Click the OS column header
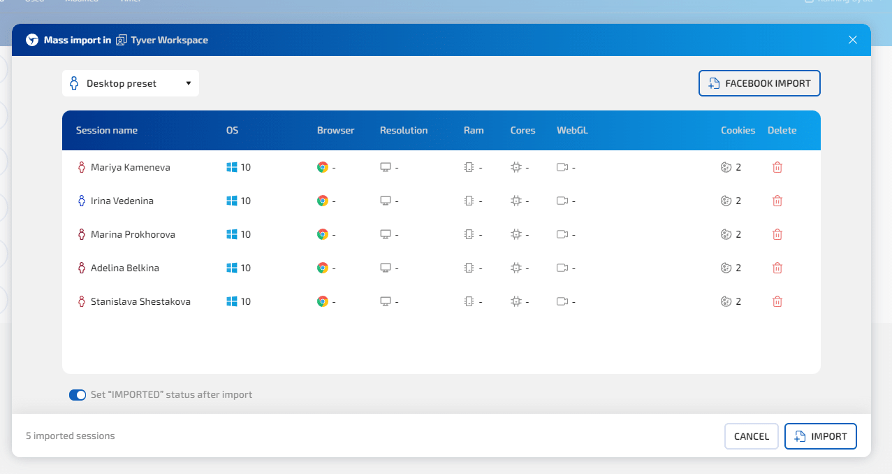892x474 pixels. (233, 130)
